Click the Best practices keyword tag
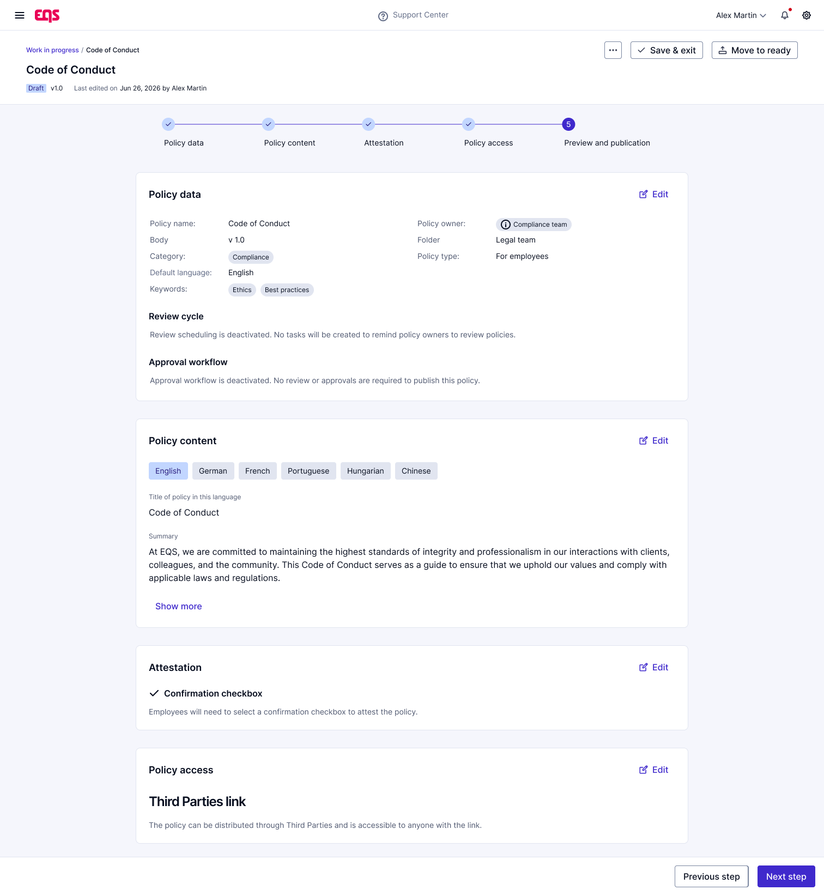This screenshot has height=896, width=824. (x=287, y=290)
